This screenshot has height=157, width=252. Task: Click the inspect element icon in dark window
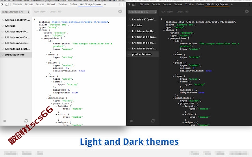(x=129, y=4)
